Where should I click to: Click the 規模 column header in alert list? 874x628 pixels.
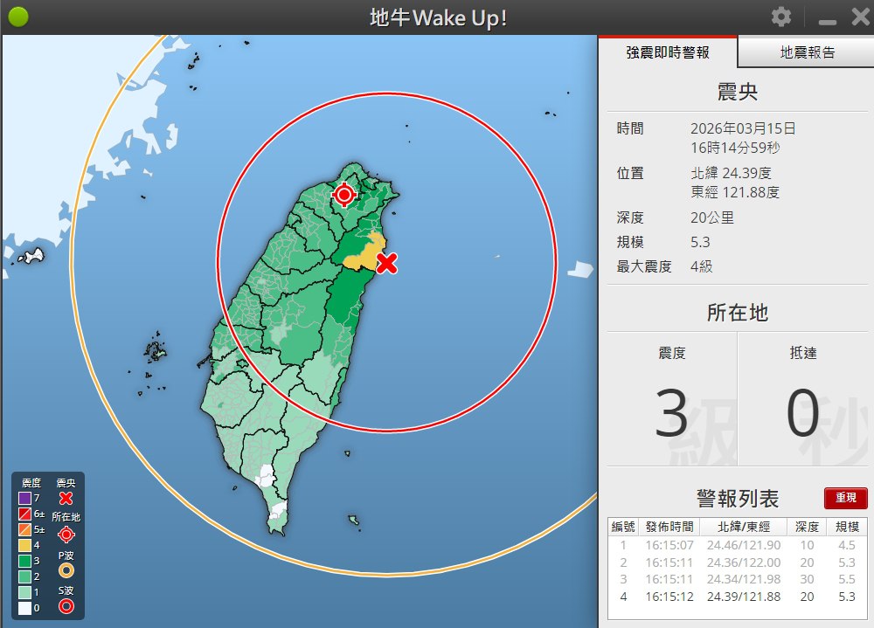tap(847, 527)
